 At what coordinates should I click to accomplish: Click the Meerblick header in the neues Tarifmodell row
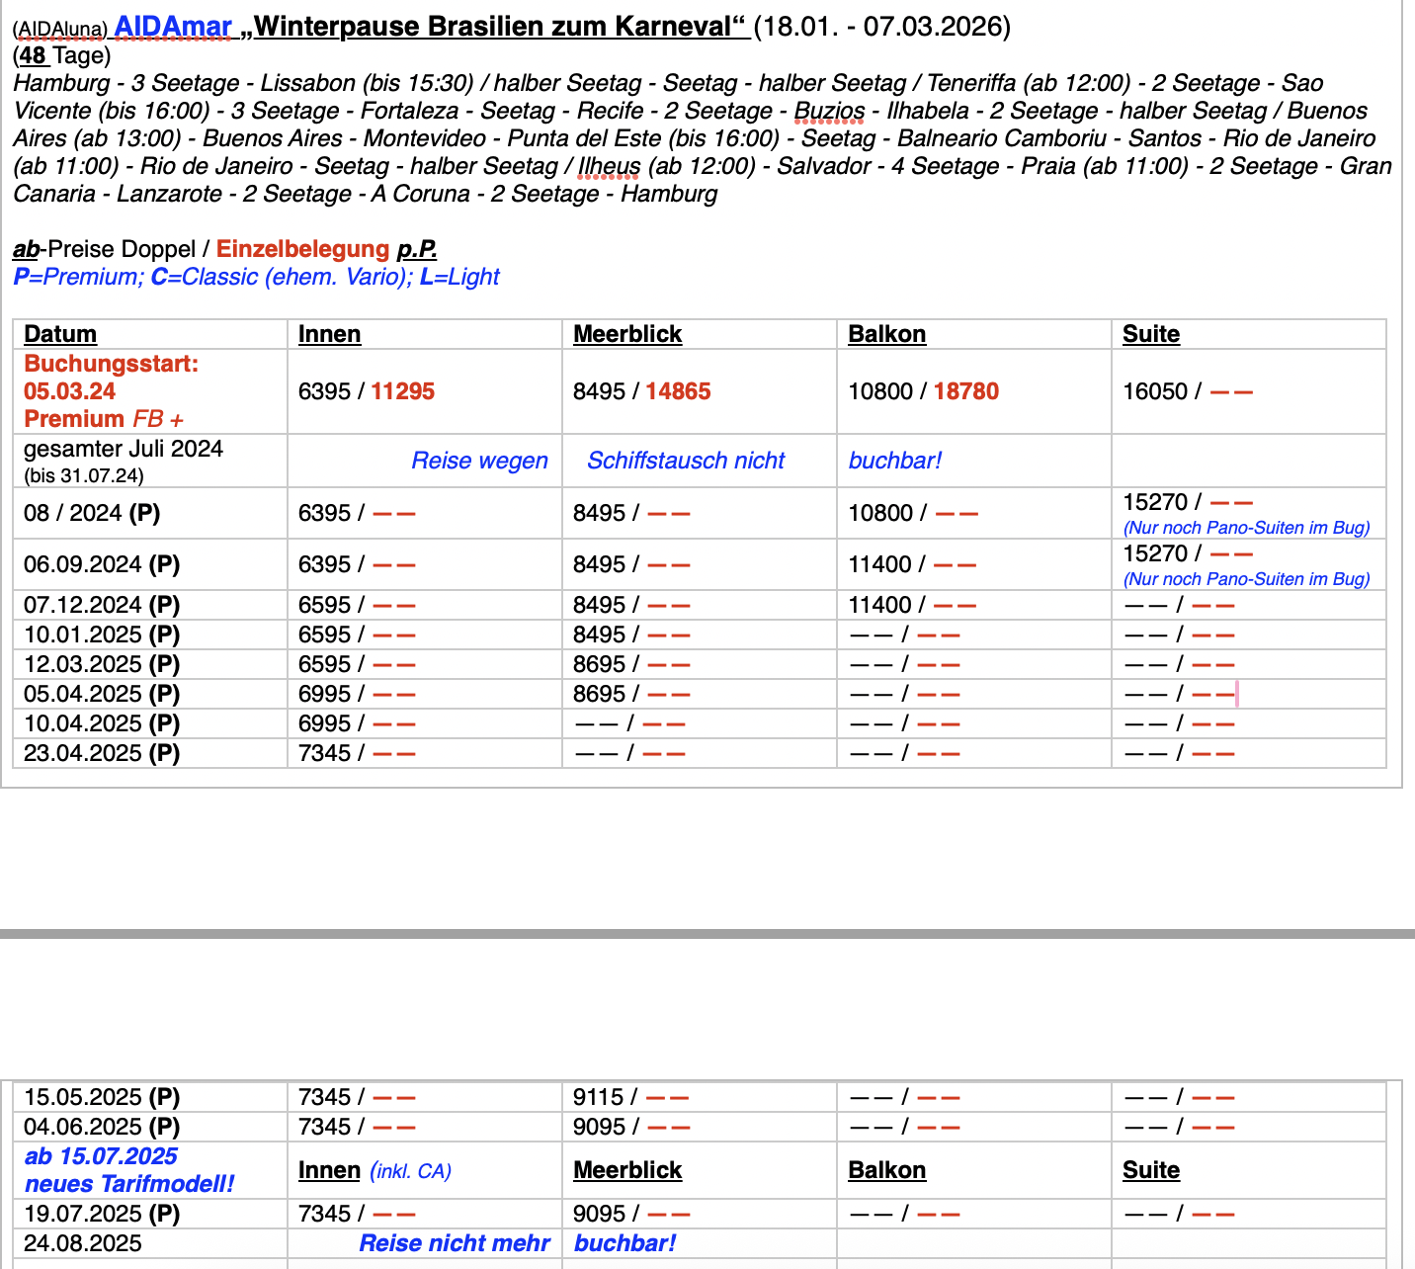pos(627,1170)
